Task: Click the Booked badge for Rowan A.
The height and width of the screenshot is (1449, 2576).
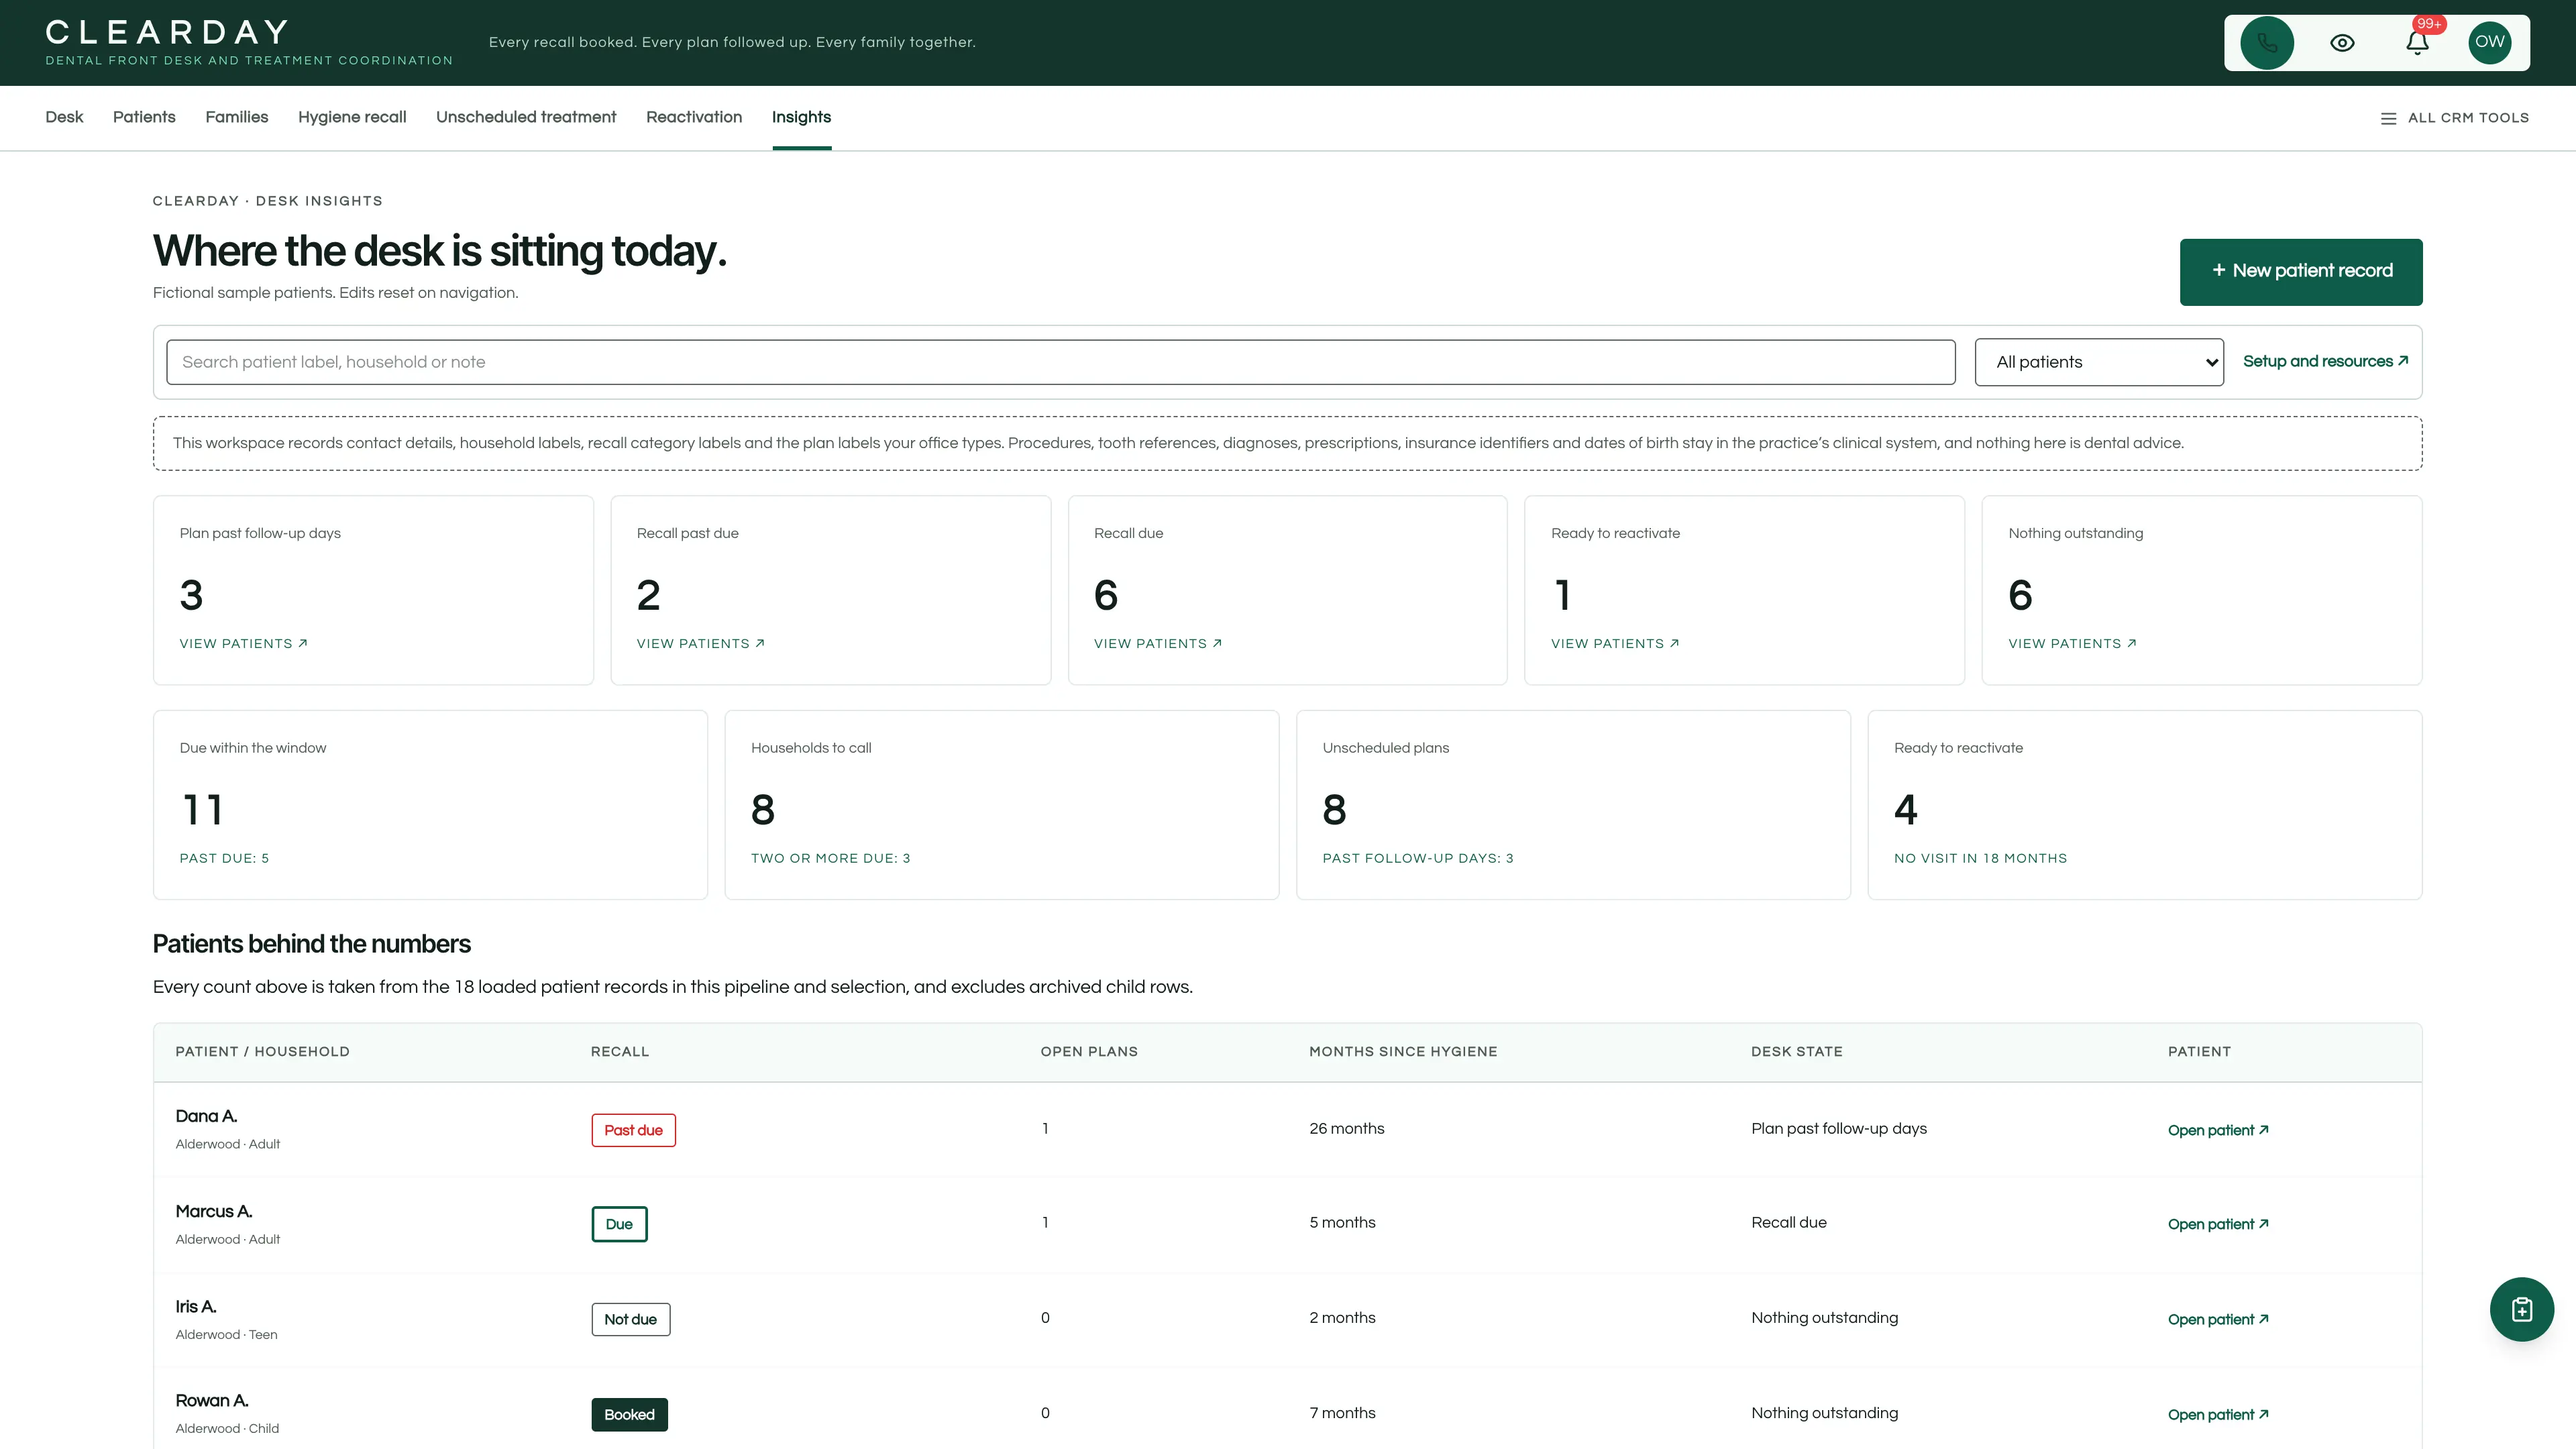Action: click(x=629, y=1414)
